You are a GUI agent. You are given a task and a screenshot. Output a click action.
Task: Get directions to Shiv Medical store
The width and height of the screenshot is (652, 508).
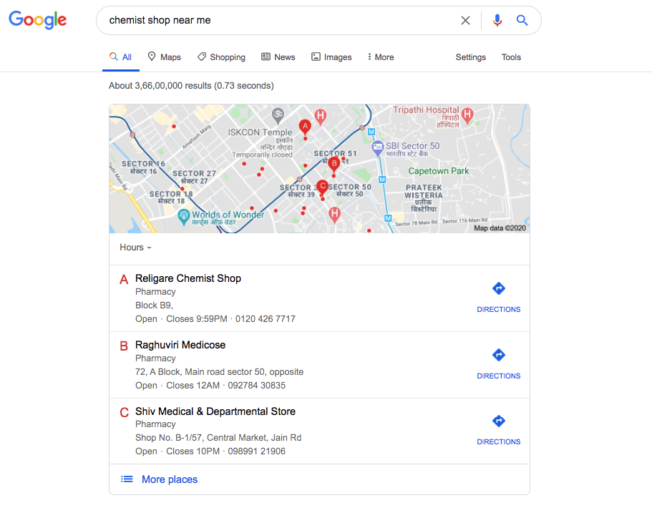[x=499, y=430]
